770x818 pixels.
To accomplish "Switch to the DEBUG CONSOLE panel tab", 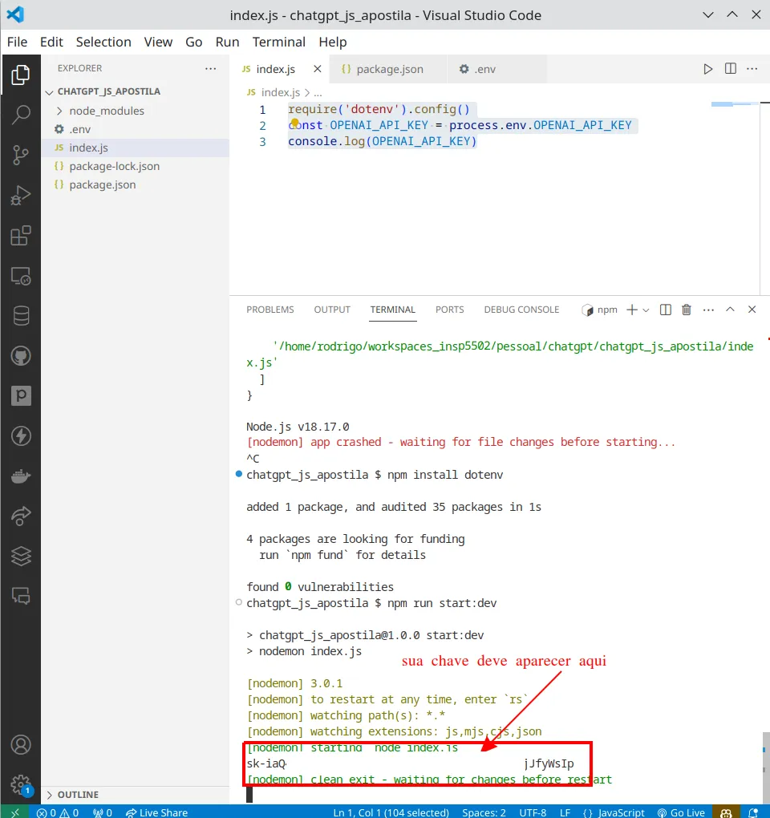I will [521, 310].
